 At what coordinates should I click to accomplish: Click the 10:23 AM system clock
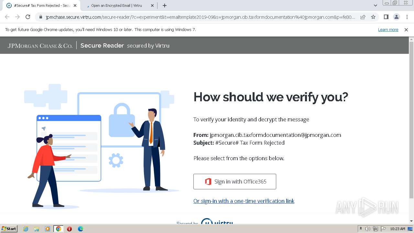[398, 229]
